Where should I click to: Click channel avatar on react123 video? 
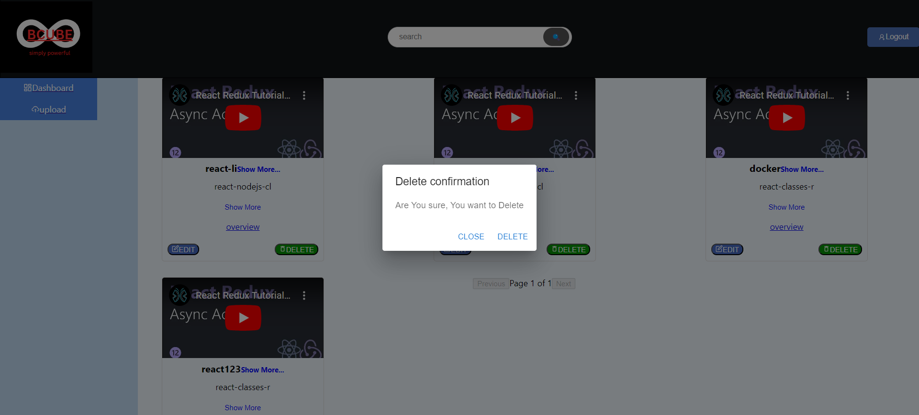[180, 295]
